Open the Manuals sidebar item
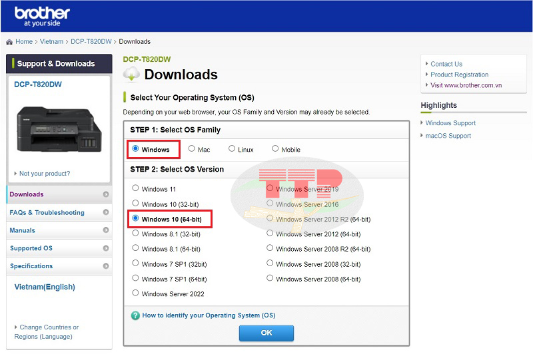The width and height of the screenshot is (533, 354). (59, 230)
